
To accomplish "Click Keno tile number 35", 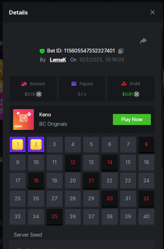I will tap(55, 217).
